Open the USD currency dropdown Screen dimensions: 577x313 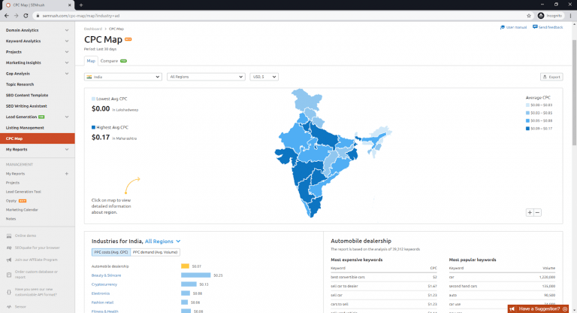(x=264, y=77)
